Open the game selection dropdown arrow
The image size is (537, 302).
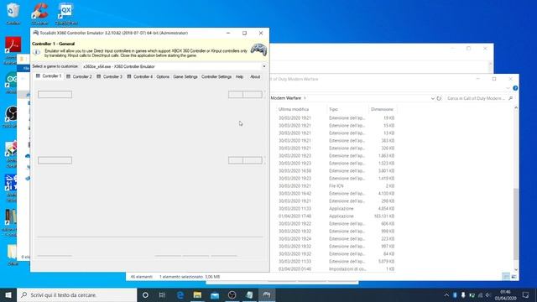click(x=264, y=66)
